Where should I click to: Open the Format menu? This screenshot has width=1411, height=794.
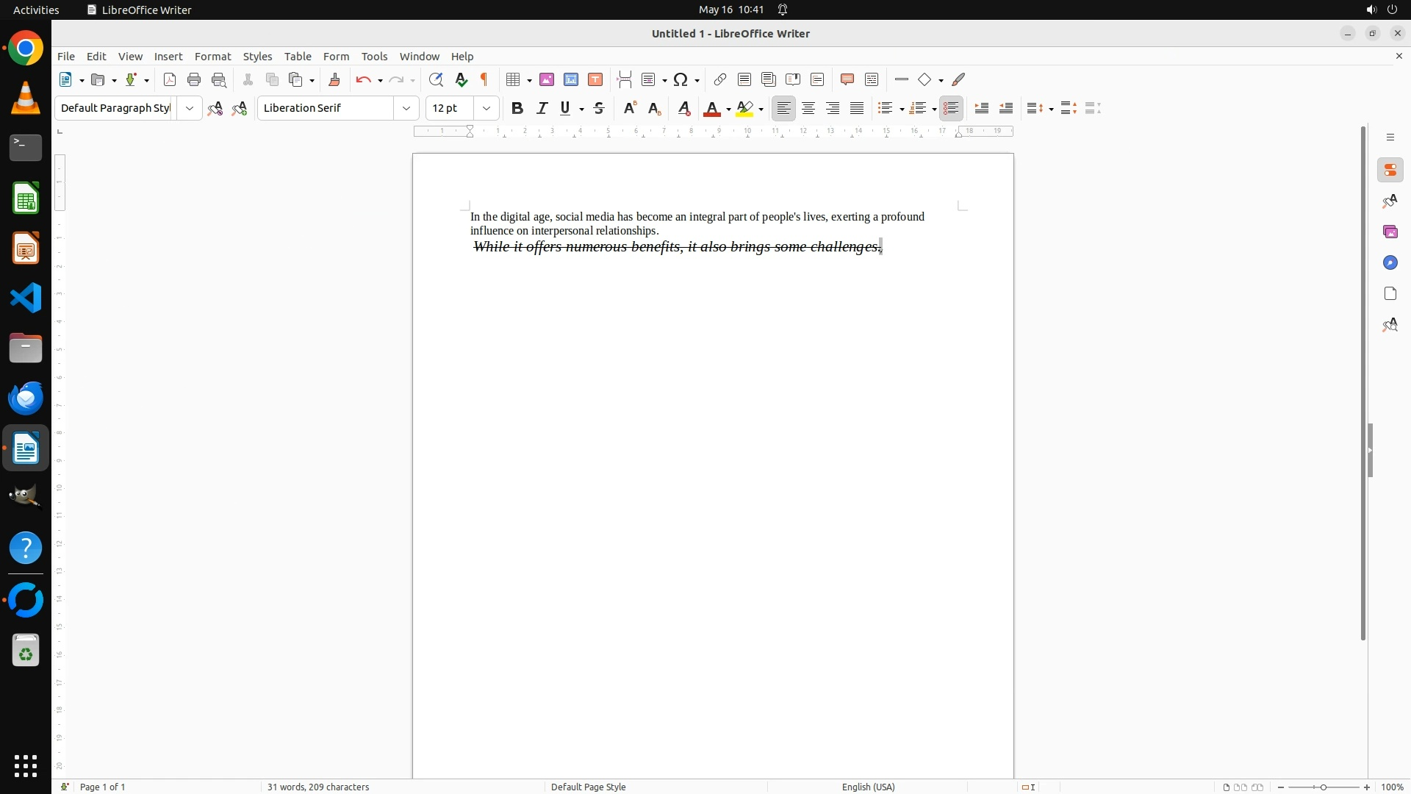pos(212,57)
